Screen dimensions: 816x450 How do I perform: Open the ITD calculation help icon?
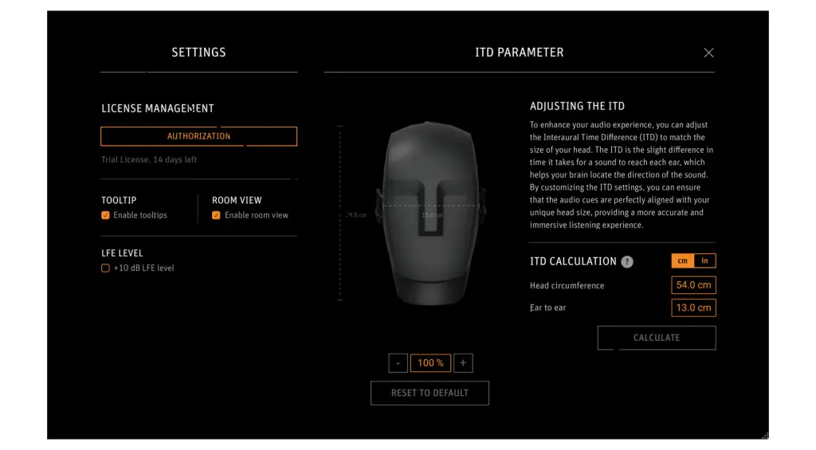click(x=627, y=262)
